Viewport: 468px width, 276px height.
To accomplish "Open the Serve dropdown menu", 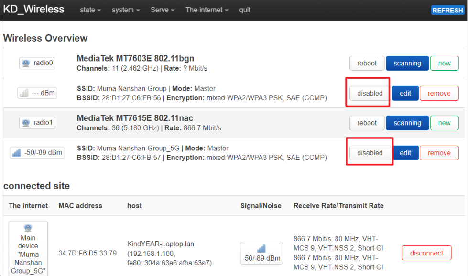I will [x=163, y=10].
